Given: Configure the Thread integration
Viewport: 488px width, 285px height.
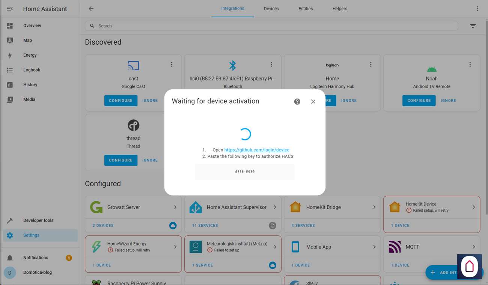Looking at the screenshot, I should (121, 160).
